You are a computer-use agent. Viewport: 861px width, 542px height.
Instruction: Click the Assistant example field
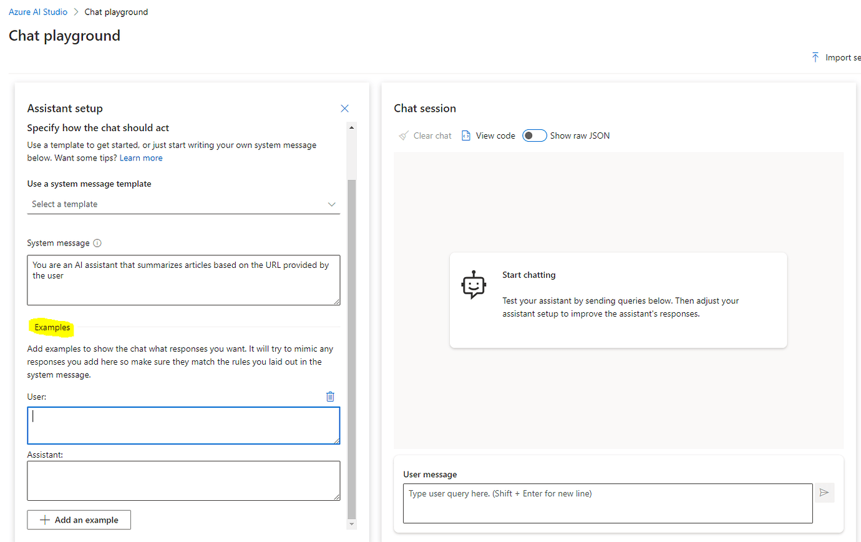(183, 481)
